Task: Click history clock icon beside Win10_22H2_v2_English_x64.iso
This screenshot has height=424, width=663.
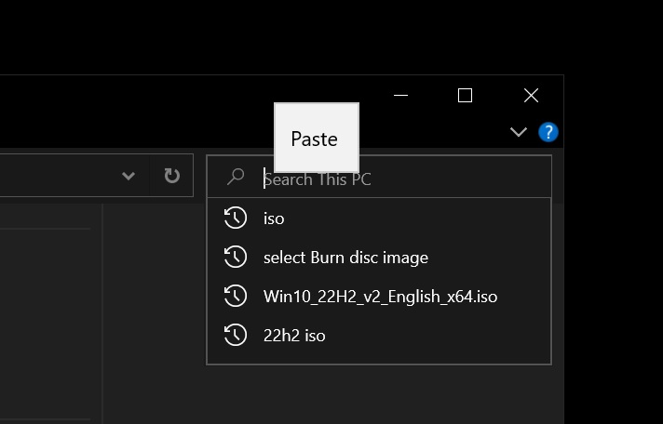Action: (x=236, y=296)
